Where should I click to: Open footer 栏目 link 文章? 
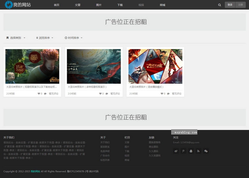[127, 142]
